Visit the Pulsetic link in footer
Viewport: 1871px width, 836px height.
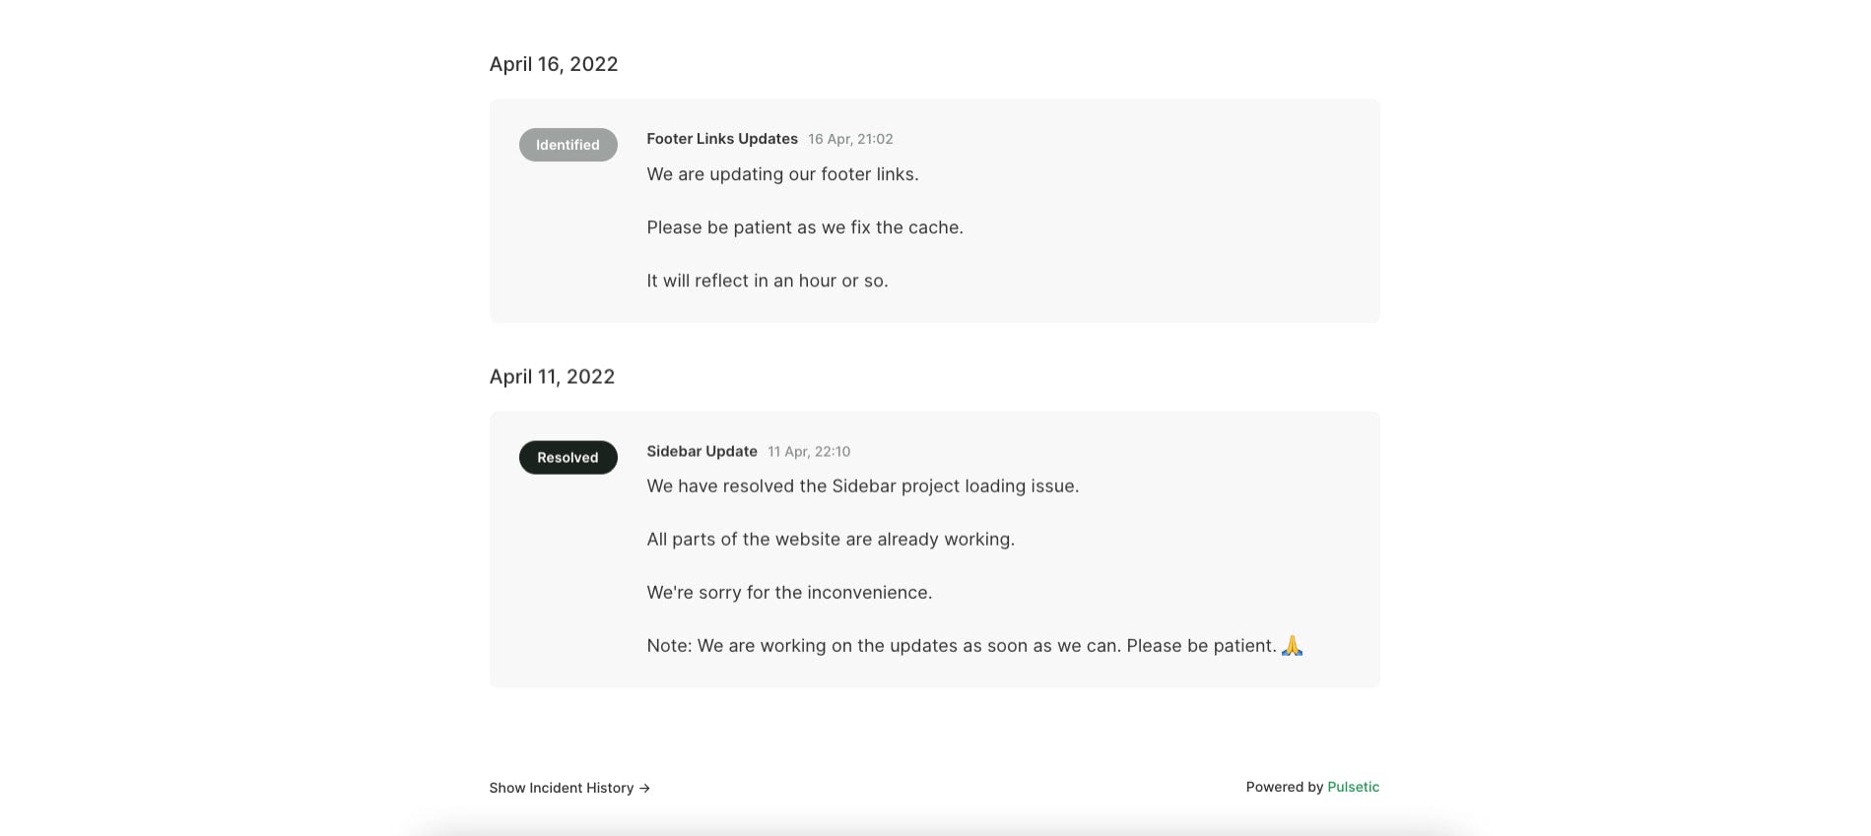(1353, 787)
